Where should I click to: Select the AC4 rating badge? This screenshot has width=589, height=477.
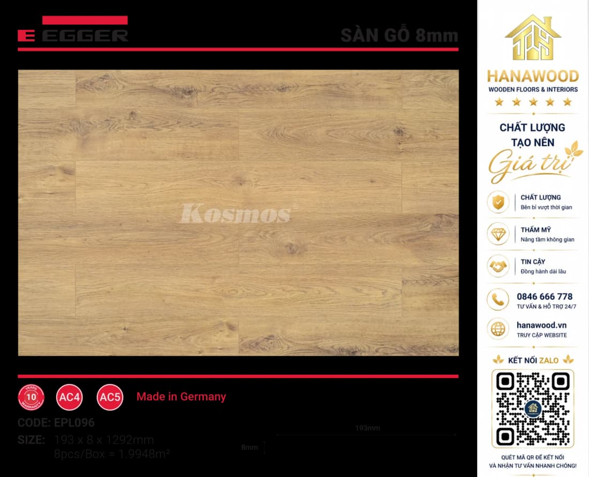tap(70, 397)
